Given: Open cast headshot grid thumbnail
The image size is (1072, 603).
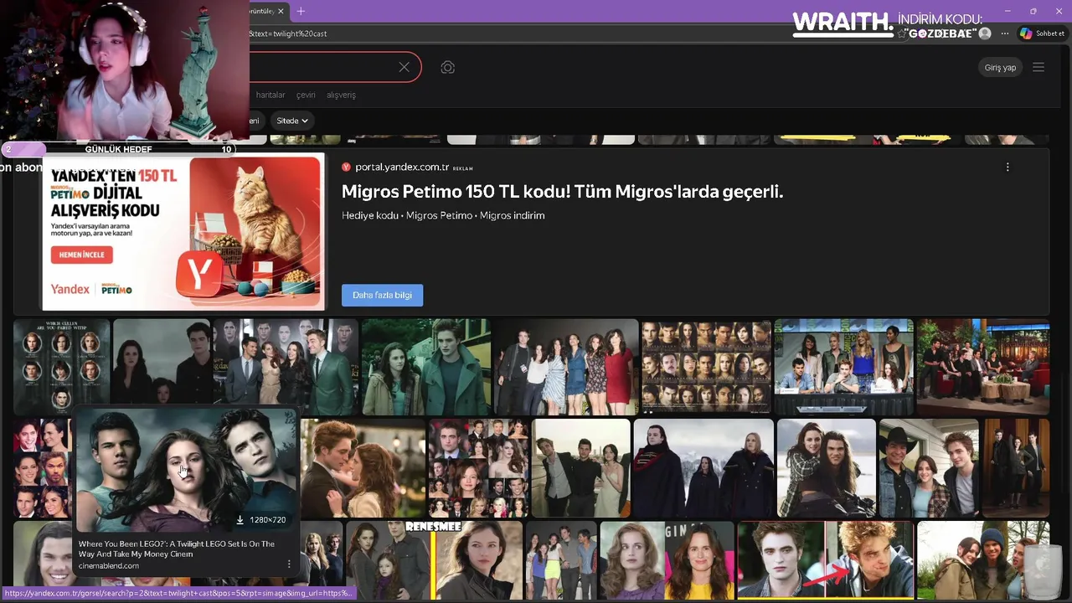Looking at the screenshot, I should [x=706, y=366].
